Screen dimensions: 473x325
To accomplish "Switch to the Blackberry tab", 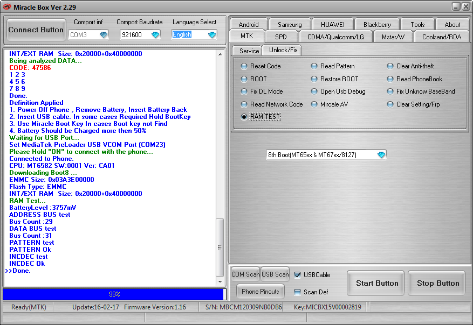I will pos(377,24).
